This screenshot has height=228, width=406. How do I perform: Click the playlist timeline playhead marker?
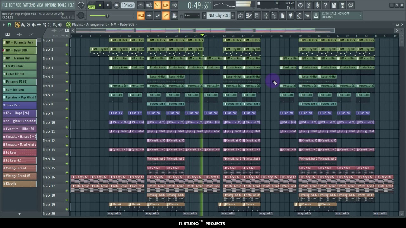[x=202, y=35]
